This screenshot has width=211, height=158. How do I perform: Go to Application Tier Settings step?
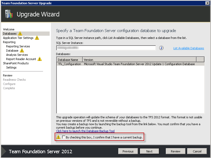18,38
